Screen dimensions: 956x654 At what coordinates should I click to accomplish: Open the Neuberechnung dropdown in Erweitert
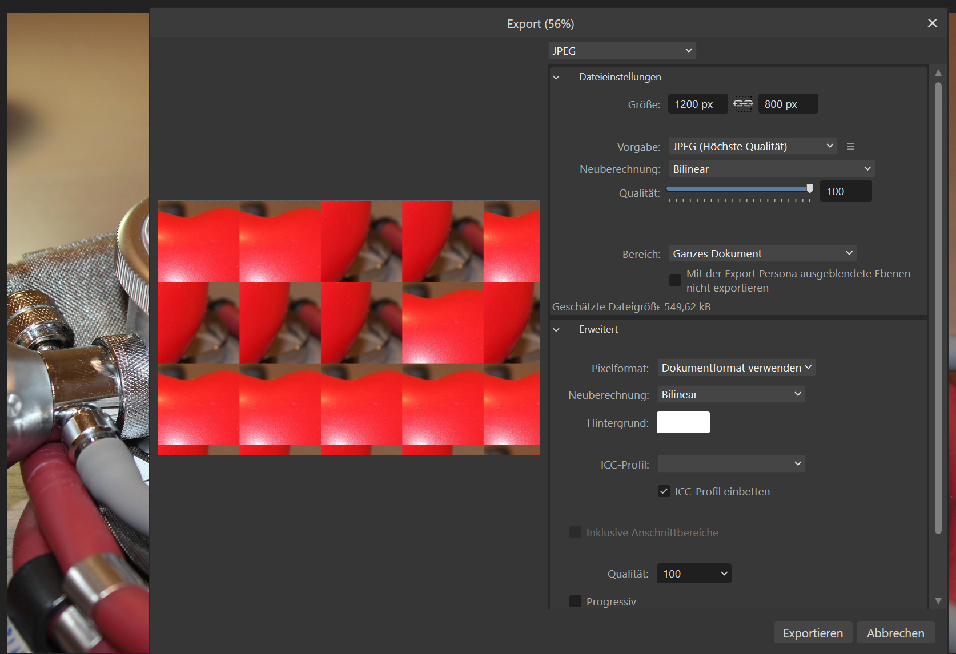[731, 394]
